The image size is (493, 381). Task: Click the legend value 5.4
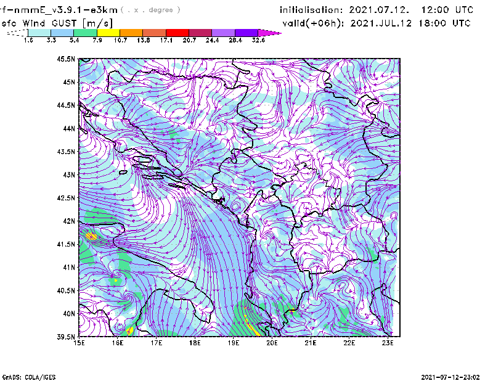click(x=74, y=40)
